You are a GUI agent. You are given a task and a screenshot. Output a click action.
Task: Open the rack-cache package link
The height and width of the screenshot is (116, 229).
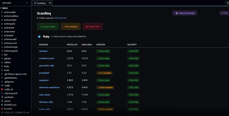[x=45, y=95]
